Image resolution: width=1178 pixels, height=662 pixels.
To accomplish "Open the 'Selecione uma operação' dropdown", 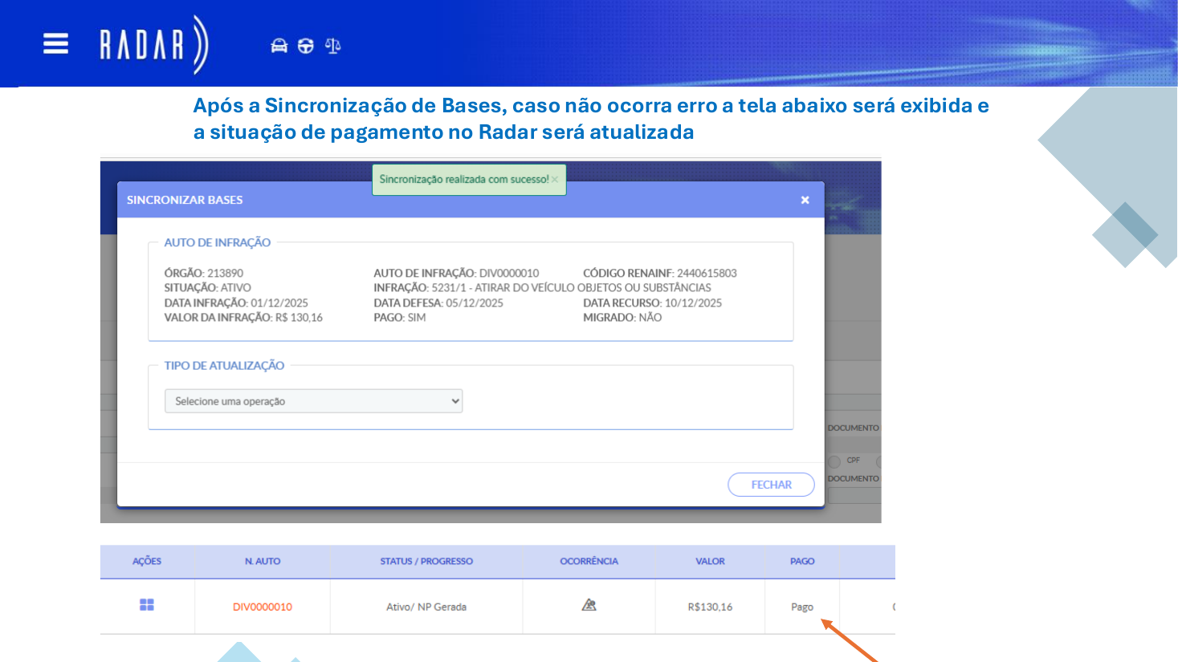I will pyautogui.click(x=313, y=401).
